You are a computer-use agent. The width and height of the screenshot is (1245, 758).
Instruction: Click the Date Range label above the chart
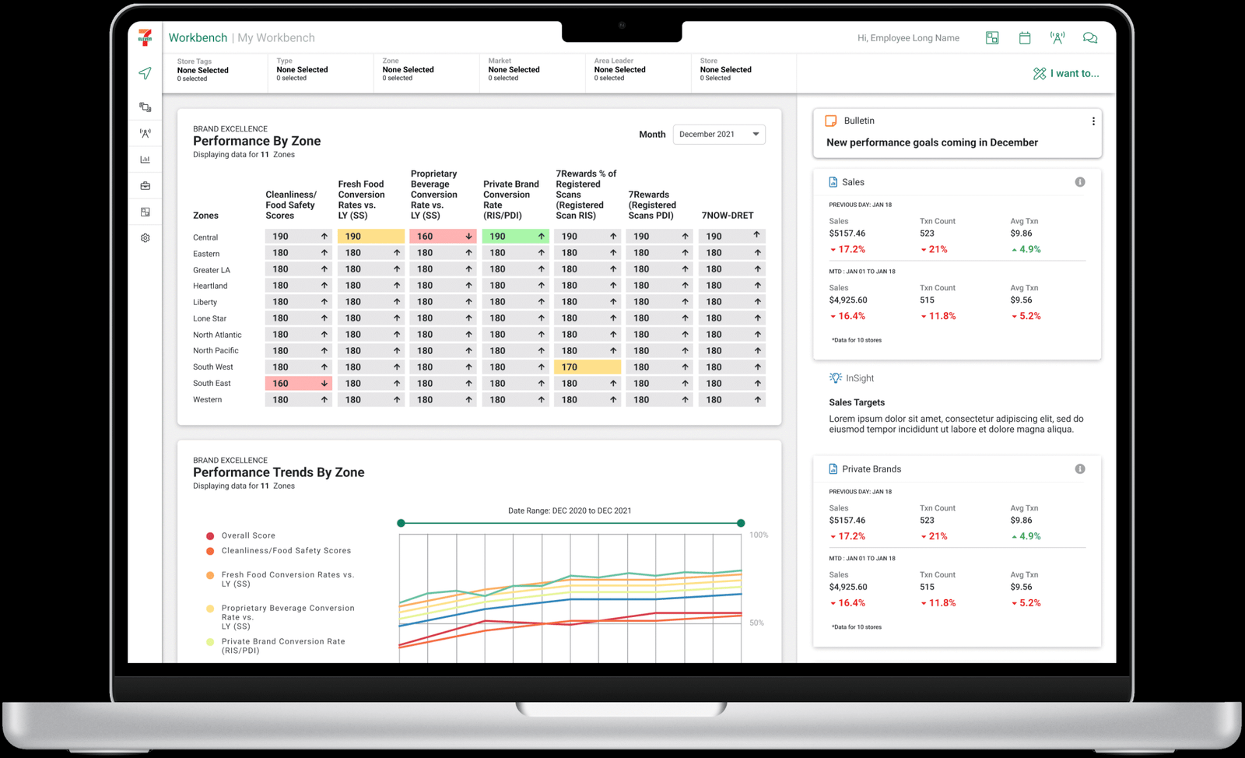click(570, 511)
